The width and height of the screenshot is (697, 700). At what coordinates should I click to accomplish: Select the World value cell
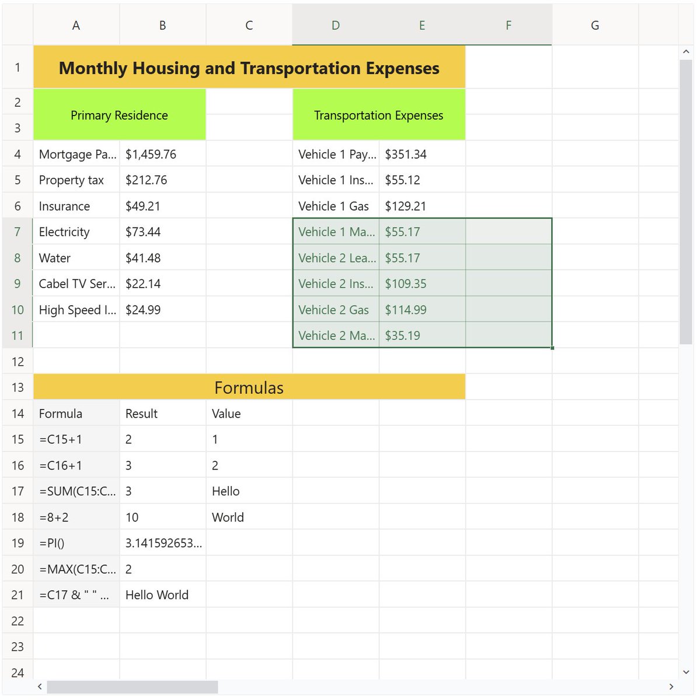[x=249, y=517]
